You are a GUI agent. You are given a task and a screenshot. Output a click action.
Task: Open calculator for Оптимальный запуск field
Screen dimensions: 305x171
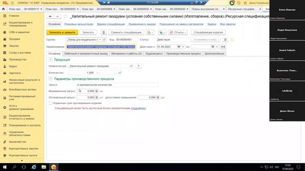[x=96, y=97]
